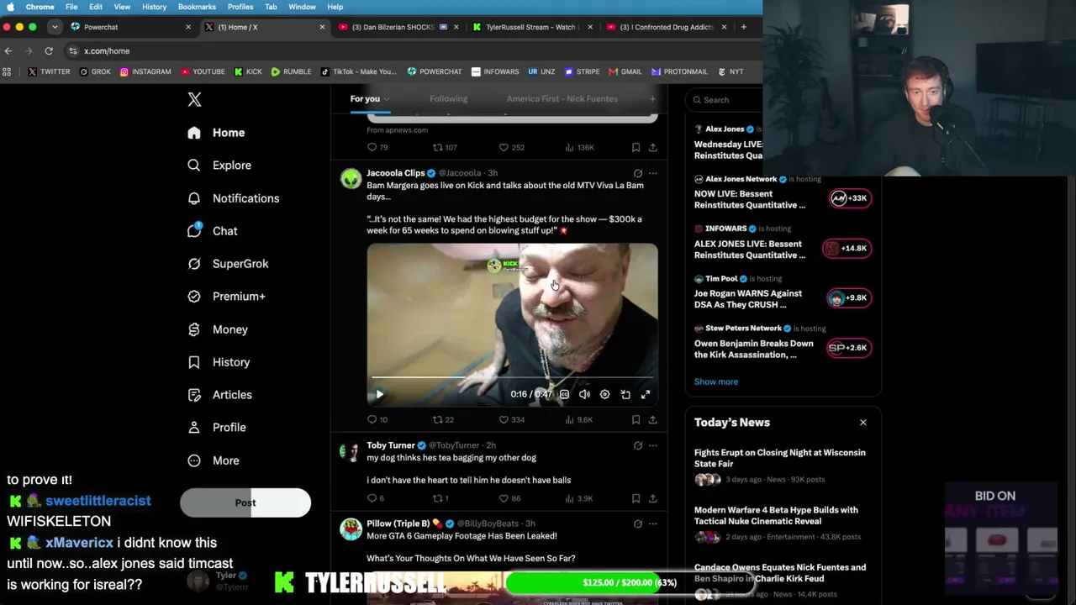This screenshot has width=1076, height=605.
Task: Switch to the Dan Bilzerian YouTube tab
Action: click(x=397, y=27)
